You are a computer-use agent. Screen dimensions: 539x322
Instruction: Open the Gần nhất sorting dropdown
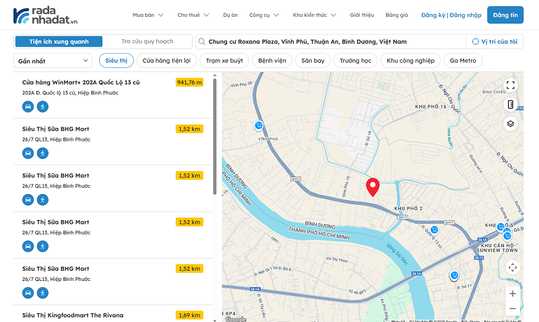tap(54, 61)
